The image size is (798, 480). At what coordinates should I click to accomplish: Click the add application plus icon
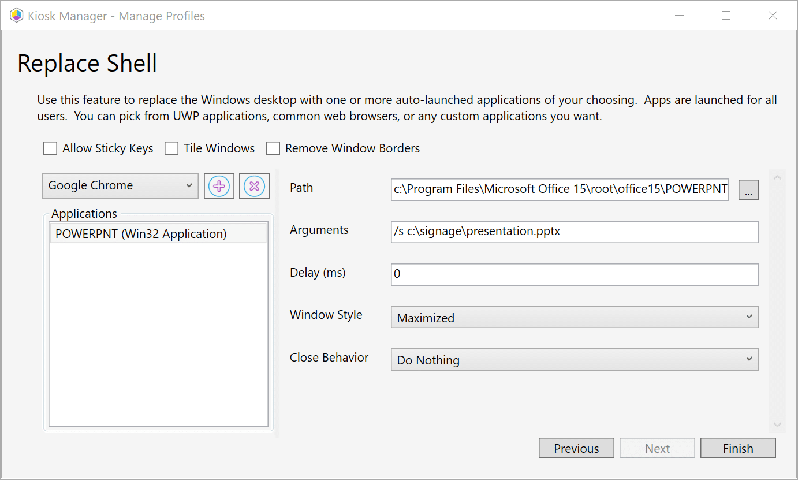tap(219, 186)
